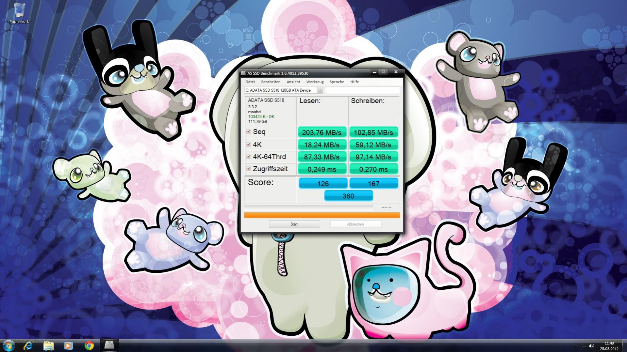627x352 pixels.
Task: Click 4K write result 59,12 MB/s
Action: pos(373,145)
